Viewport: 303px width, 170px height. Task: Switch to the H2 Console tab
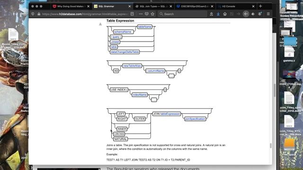[236, 6]
